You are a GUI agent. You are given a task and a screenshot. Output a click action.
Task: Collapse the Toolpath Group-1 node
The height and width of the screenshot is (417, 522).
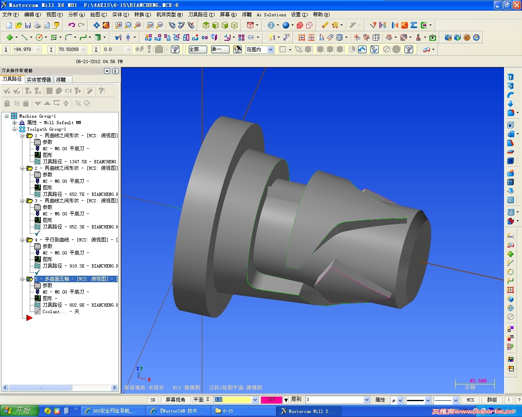(x=14, y=129)
